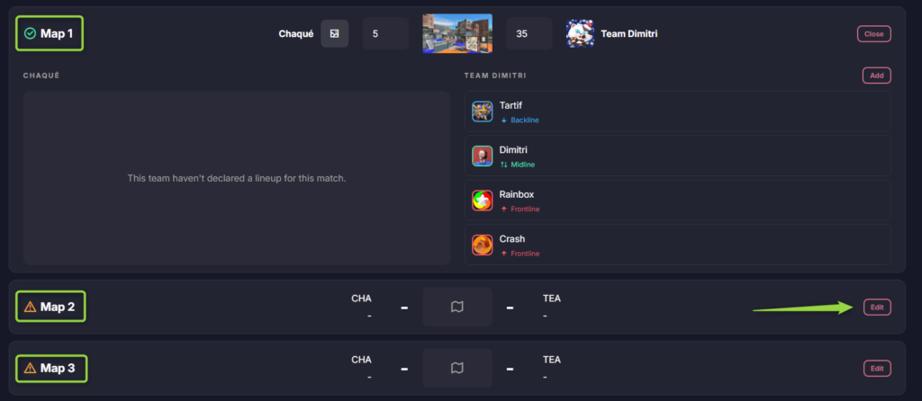Click the dice icon beside Chaqué
This screenshot has height=401, width=922.
334,34
